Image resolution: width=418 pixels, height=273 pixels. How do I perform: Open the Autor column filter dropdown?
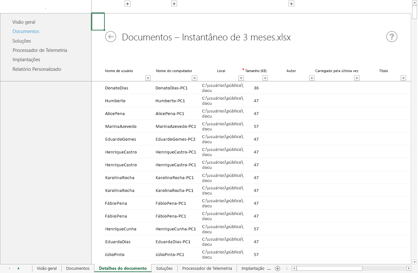(x=312, y=78)
